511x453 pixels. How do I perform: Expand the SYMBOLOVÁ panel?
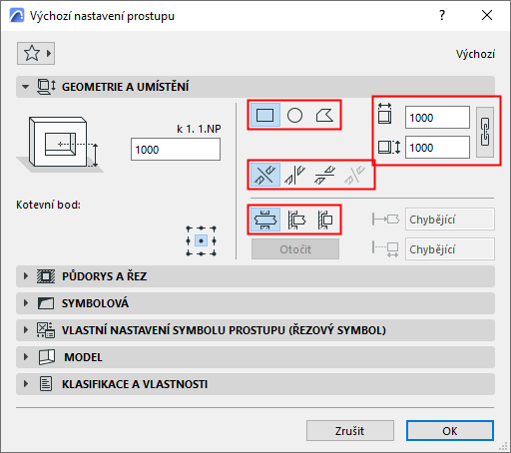(25, 303)
